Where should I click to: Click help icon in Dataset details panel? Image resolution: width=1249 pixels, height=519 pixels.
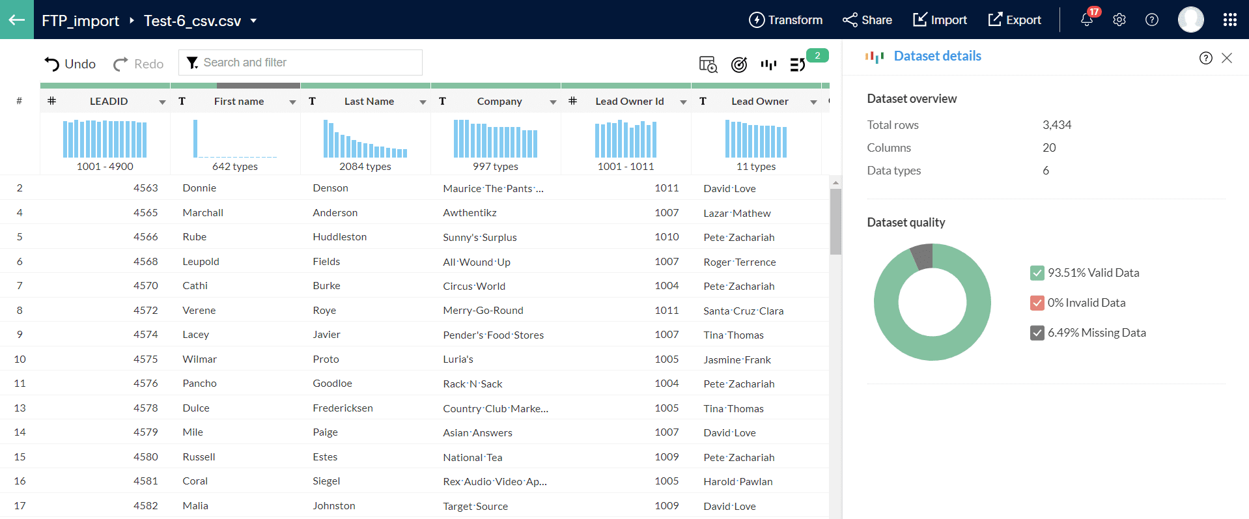(1205, 58)
